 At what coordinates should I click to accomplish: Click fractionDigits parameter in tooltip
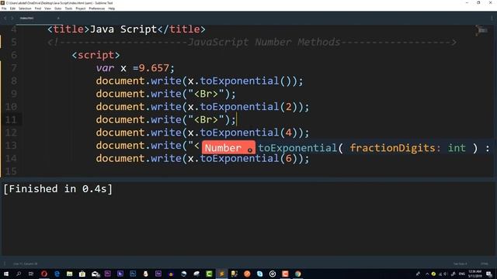click(x=392, y=148)
